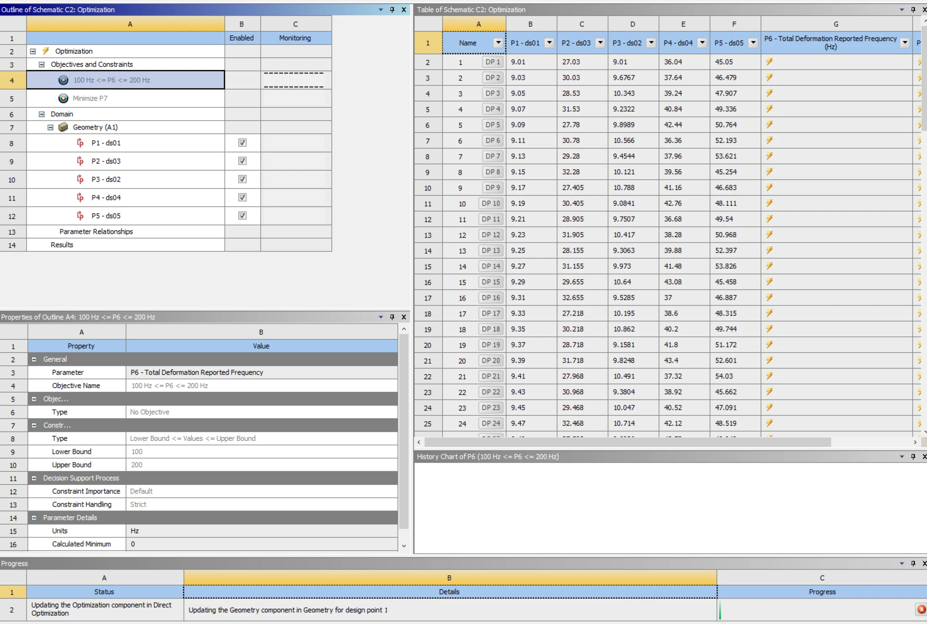Pin the Table of Schematic panel
Screen dimensions: 927x624
click(913, 9)
